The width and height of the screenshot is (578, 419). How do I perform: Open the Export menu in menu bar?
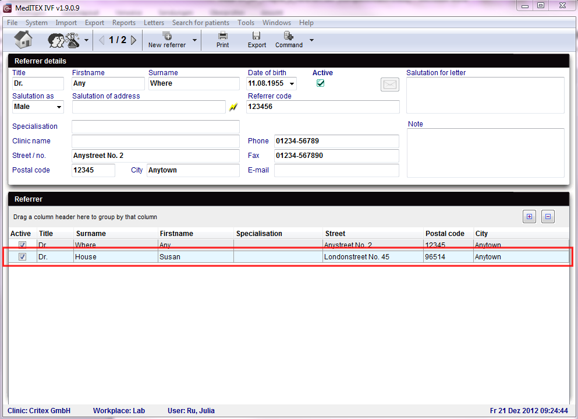[94, 23]
